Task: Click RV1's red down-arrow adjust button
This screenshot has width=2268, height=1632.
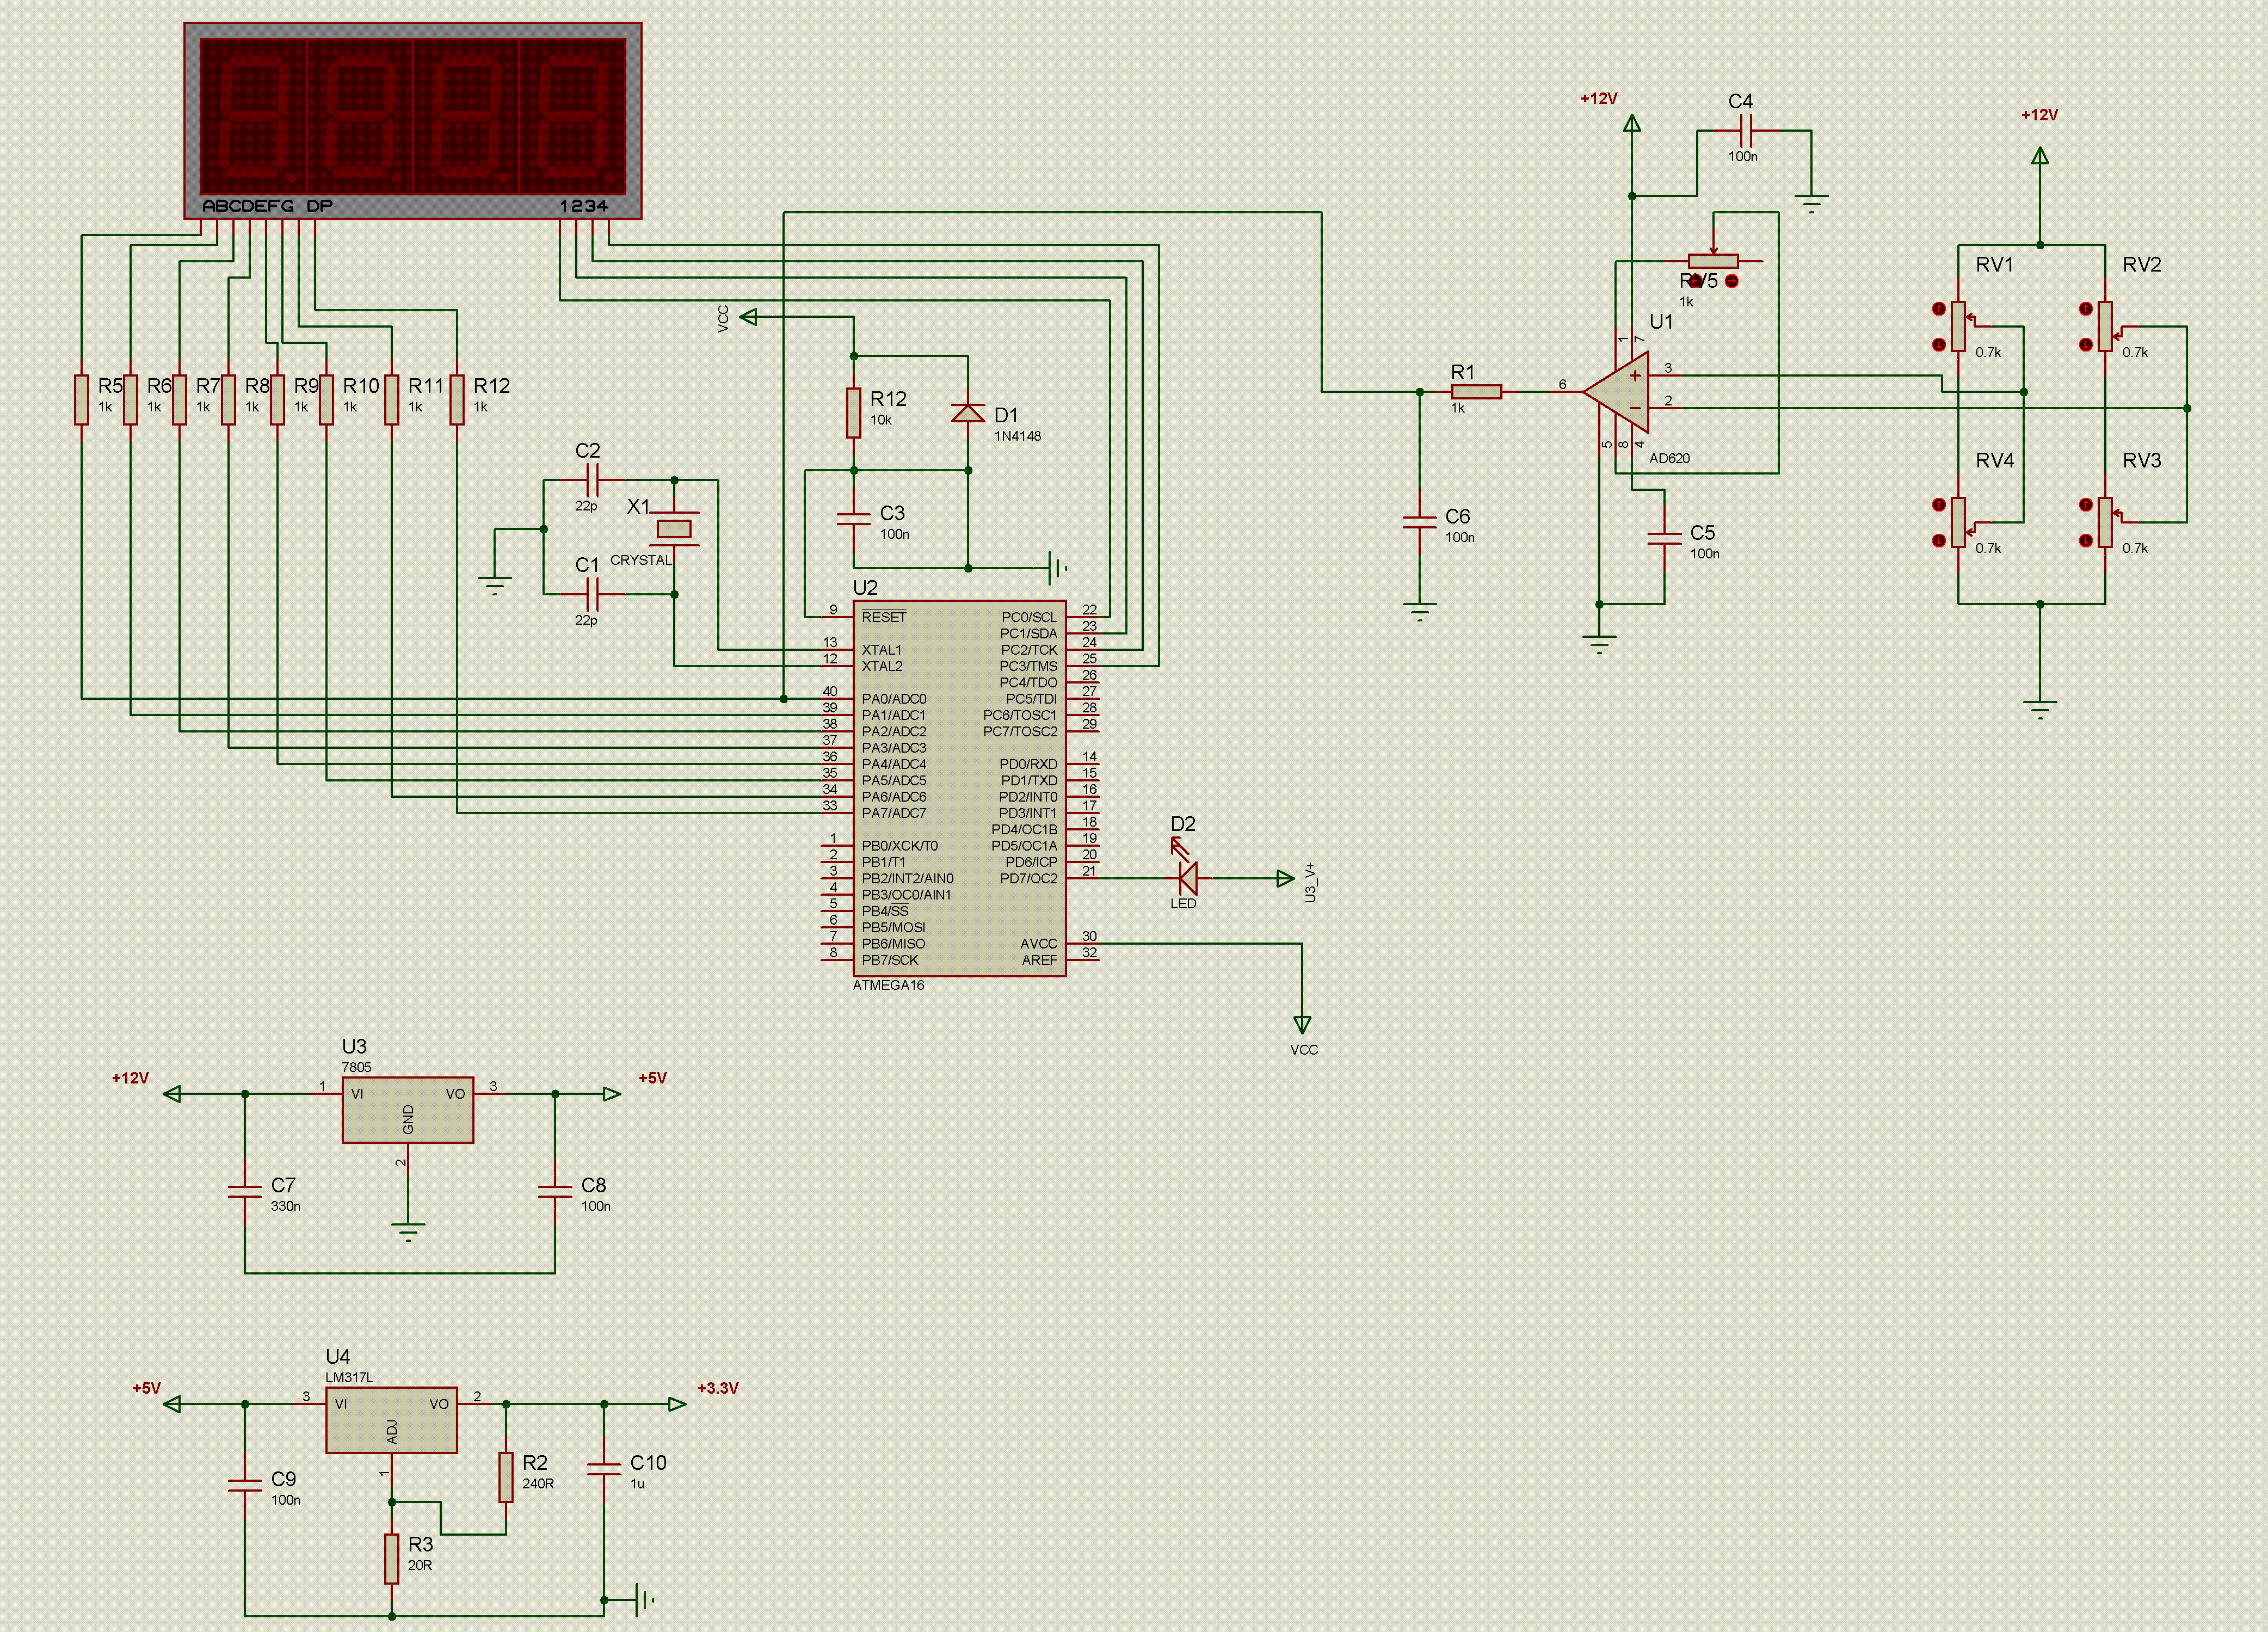Action: (1939, 345)
